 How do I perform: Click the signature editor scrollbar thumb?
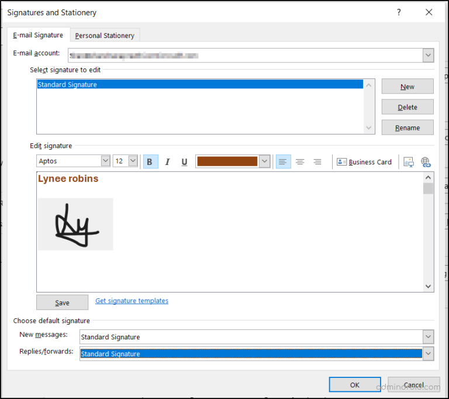pos(428,188)
